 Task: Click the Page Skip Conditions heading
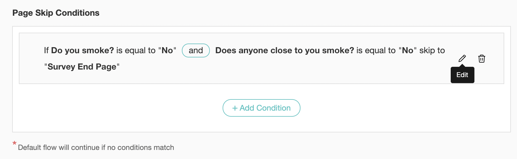pos(56,13)
